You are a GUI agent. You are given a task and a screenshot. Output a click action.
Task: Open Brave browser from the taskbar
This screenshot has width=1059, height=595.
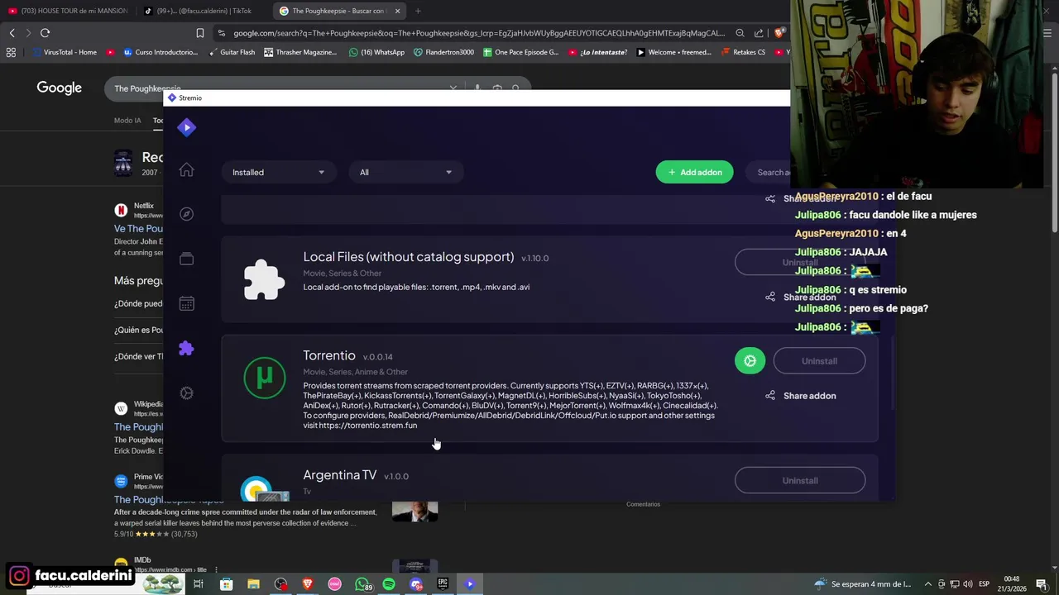point(308,584)
